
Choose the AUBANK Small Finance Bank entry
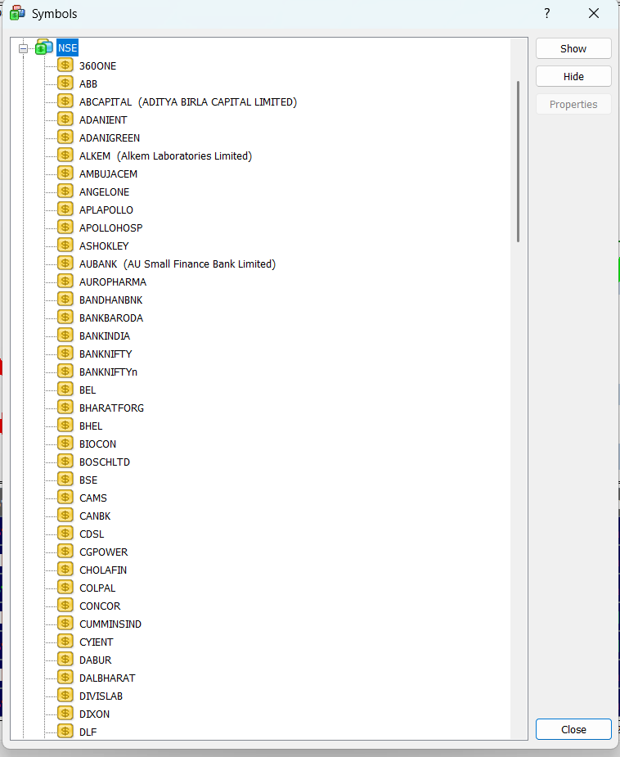(x=177, y=264)
